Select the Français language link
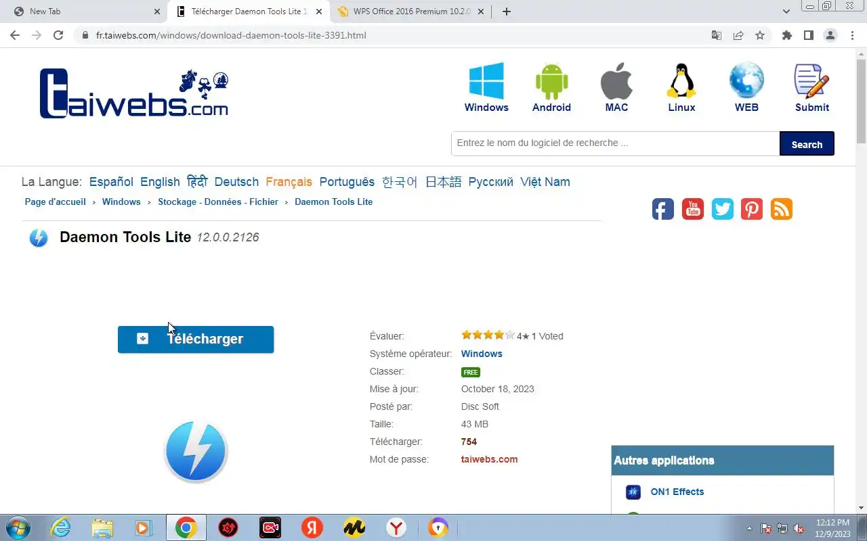867x541 pixels. coord(289,182)
